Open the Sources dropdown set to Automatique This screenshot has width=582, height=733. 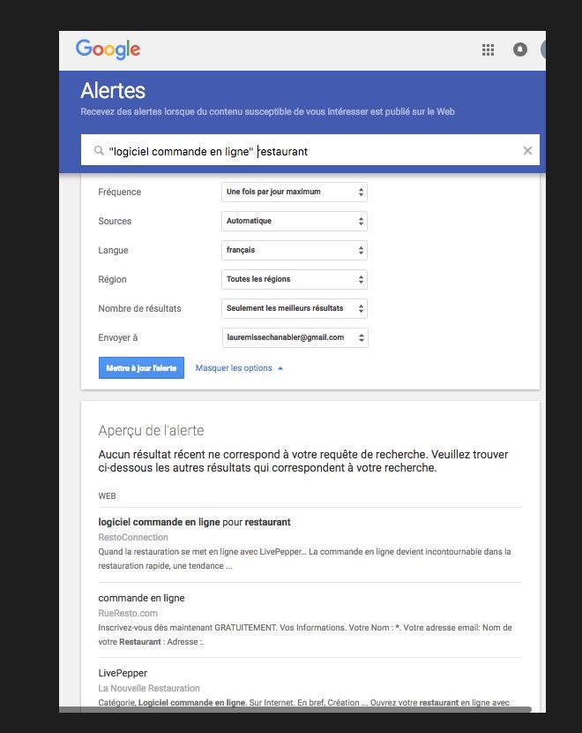pyautogui.click(x=295, y=221)
